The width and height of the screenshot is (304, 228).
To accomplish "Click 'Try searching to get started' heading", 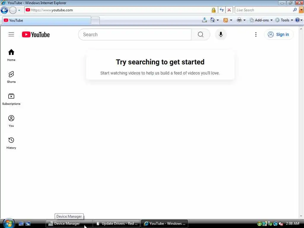I will tap(160, 62).
